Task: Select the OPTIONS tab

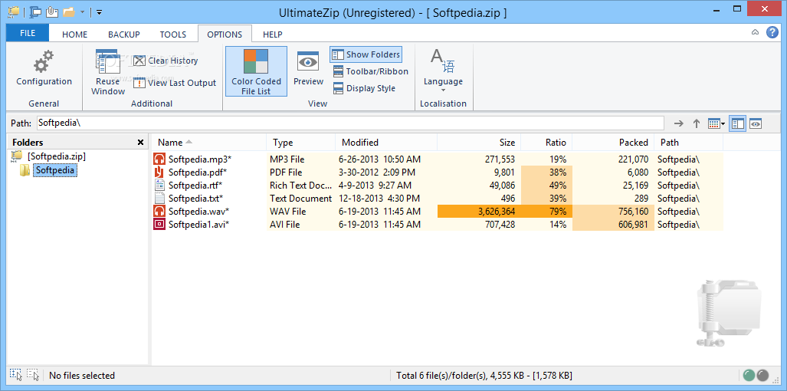Action: tap(225, 34)
